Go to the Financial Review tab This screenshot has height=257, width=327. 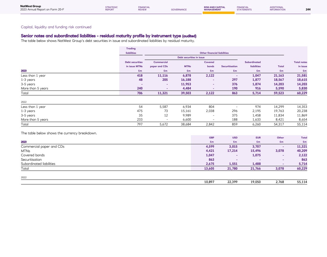click(144, 8)
